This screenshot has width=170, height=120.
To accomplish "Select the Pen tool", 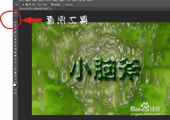I will tap(15, 59).
